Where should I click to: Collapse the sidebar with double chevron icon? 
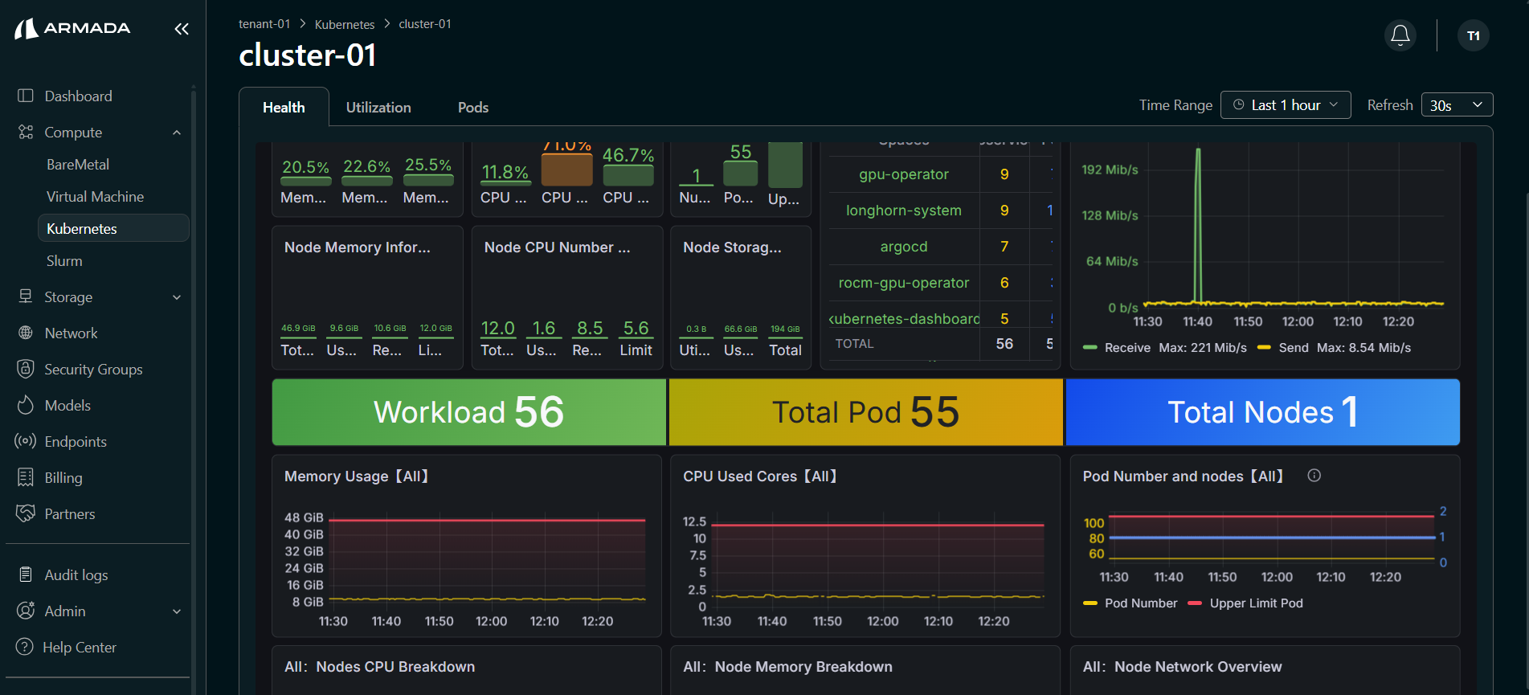(x=182, y=29)
